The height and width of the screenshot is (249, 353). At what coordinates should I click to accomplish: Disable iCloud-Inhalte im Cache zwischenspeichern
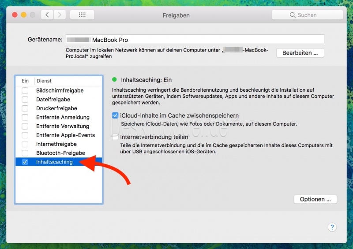(x=115, y=116)
